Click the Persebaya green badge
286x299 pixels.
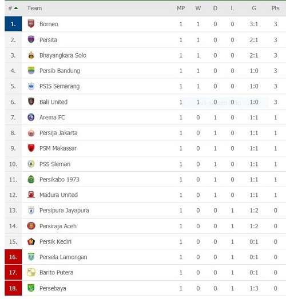[31, 288]
